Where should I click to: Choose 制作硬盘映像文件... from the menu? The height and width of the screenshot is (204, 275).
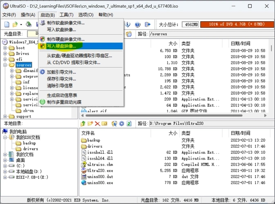tap(81, 39)
